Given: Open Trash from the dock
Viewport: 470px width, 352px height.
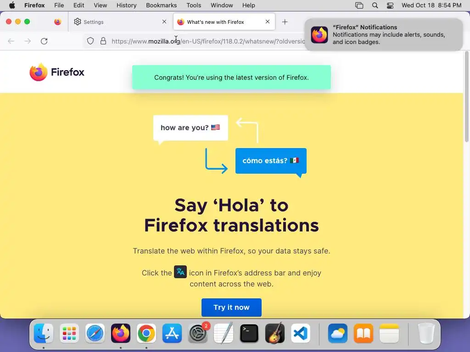Looking at the screenshot, I should tap(426, 333).
